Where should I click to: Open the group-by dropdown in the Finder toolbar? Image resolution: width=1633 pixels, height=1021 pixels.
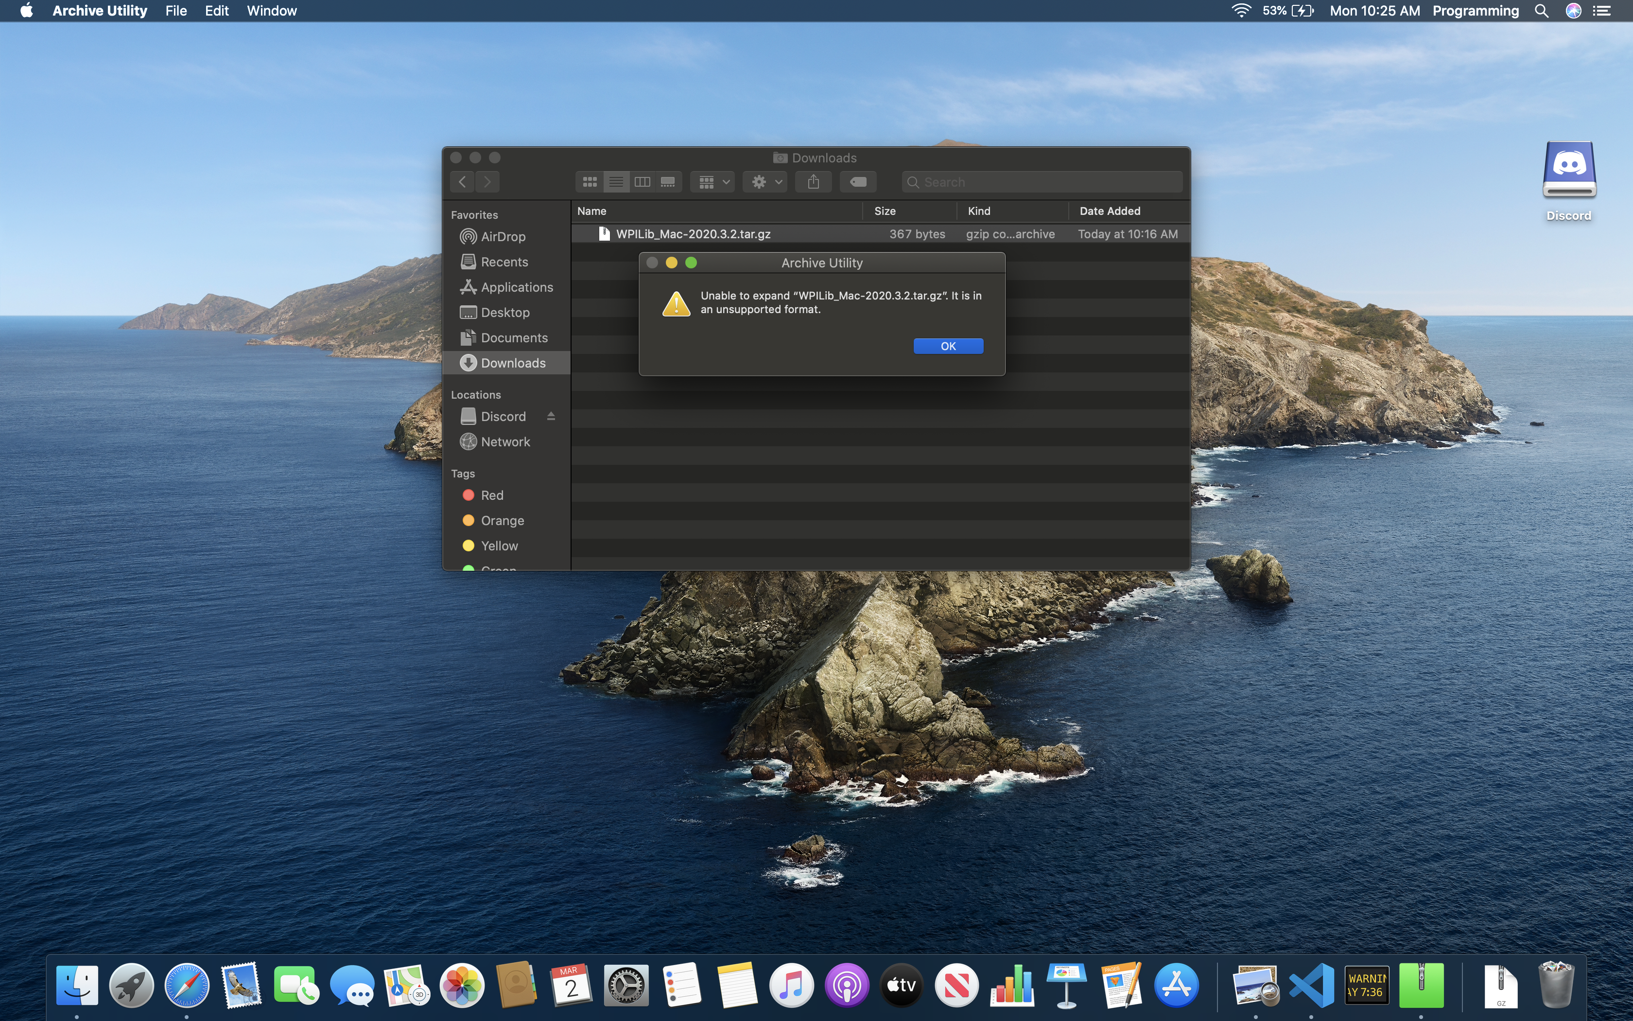click(x=712, y=182)
